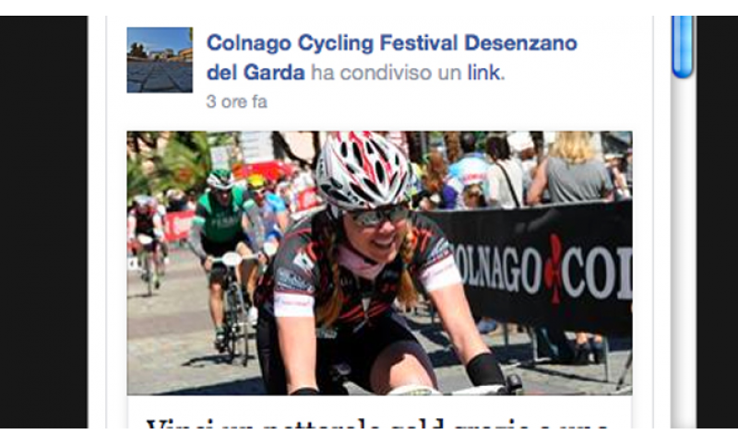The width and height of the screenshot is (738, 446).
Task: Click the blue scrollbar thumb
Action: pos(683,46)
